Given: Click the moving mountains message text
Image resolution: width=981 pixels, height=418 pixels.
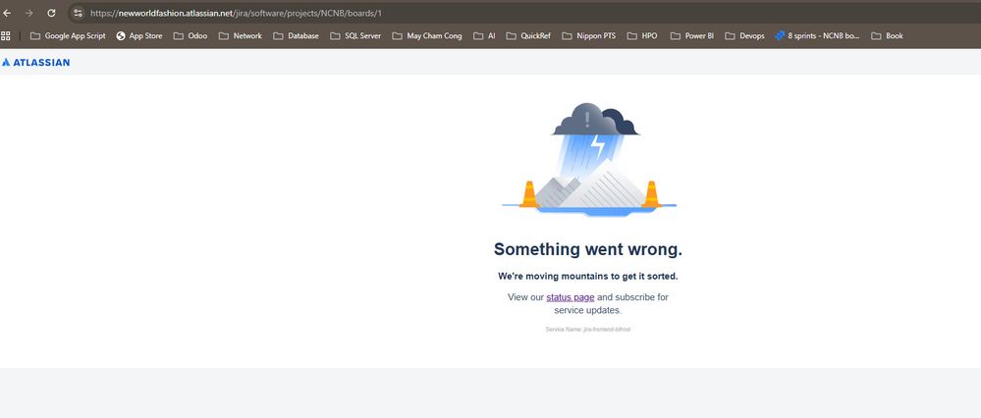Looking at the screenshot, I should (588, 276).
